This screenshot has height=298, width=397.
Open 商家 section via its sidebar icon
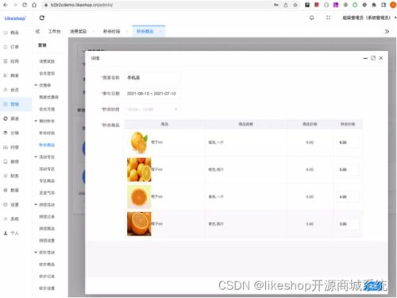coord(6,75)
